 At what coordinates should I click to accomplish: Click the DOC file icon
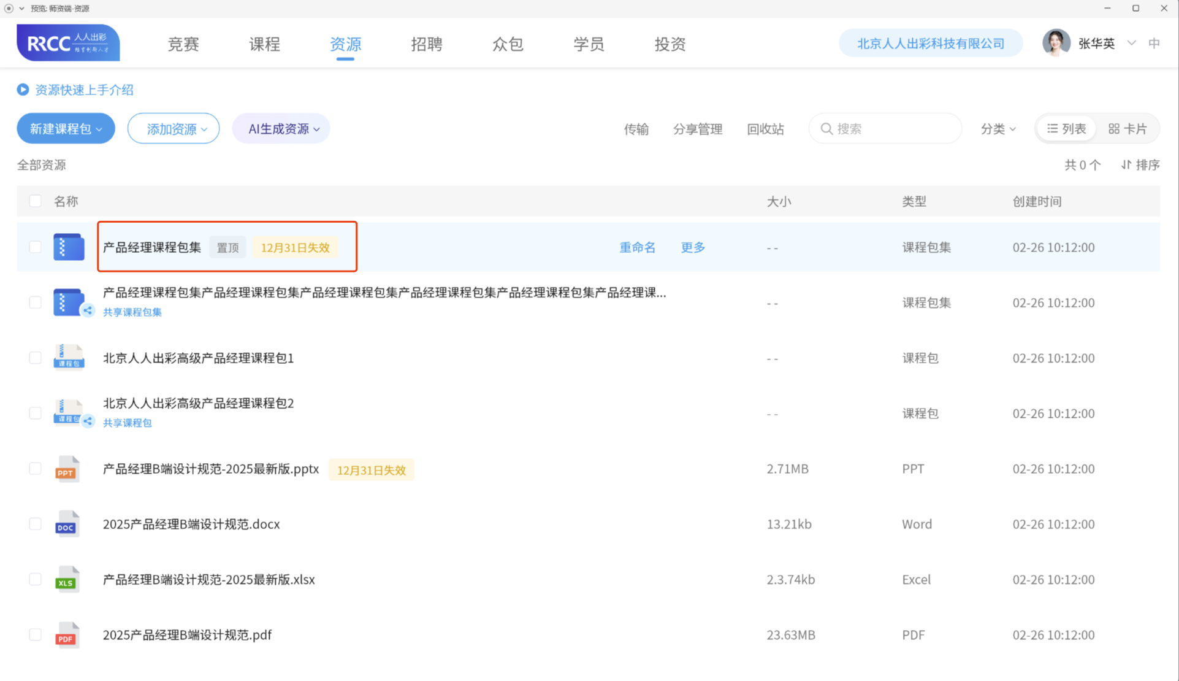coord(66,525)
